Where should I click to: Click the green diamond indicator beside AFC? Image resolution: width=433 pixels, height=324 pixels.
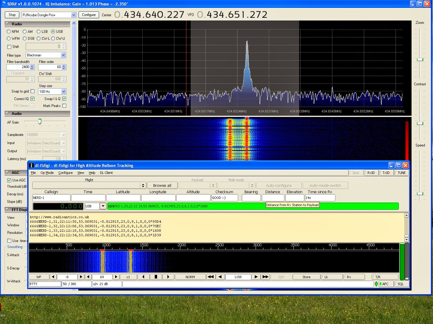tap(376, 284)
